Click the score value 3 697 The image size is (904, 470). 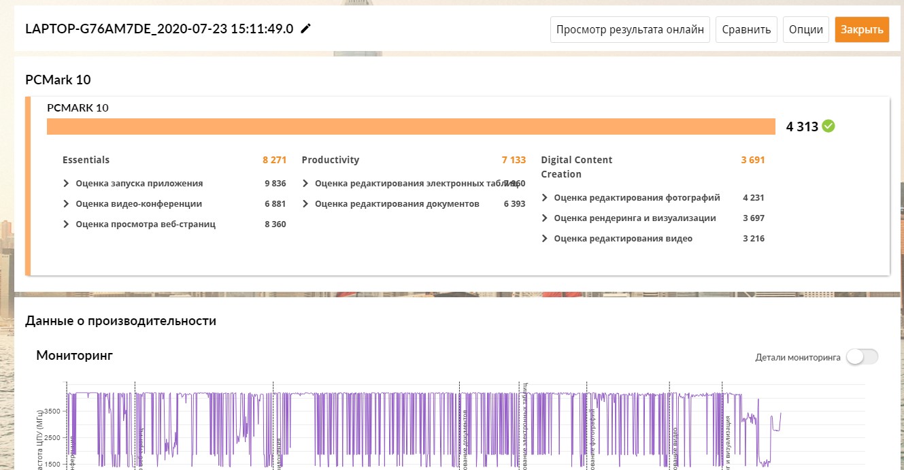click(x=754, y=218)
